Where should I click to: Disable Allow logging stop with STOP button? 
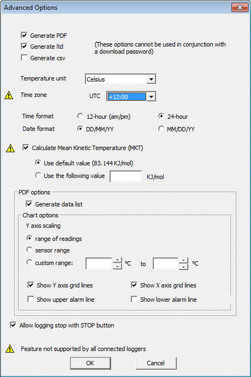pos(13,325)
